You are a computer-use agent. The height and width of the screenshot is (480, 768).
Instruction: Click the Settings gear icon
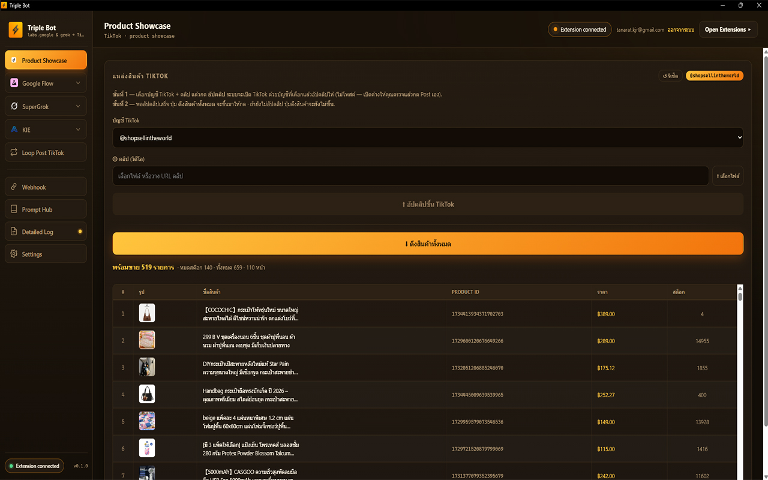(x=14, y=254)
